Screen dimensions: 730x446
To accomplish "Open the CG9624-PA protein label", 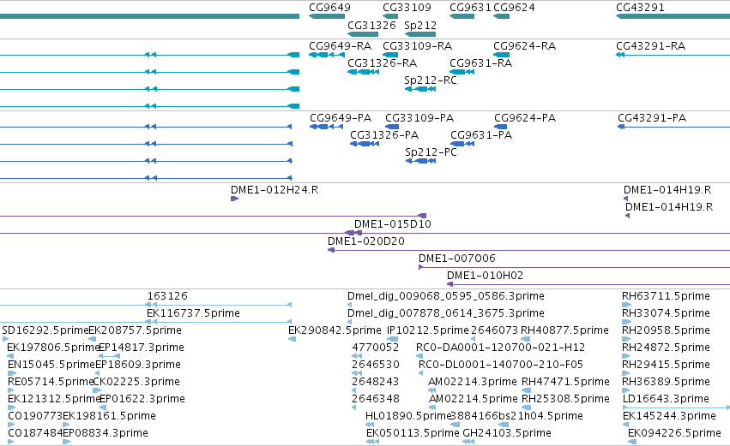I will click(x=525, y=118).
